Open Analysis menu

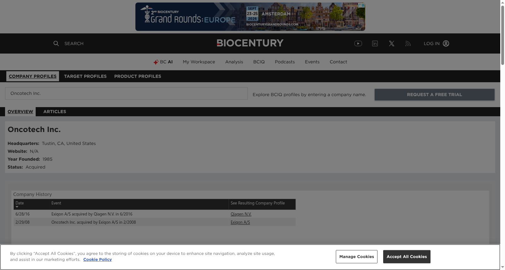pos(234,62)
